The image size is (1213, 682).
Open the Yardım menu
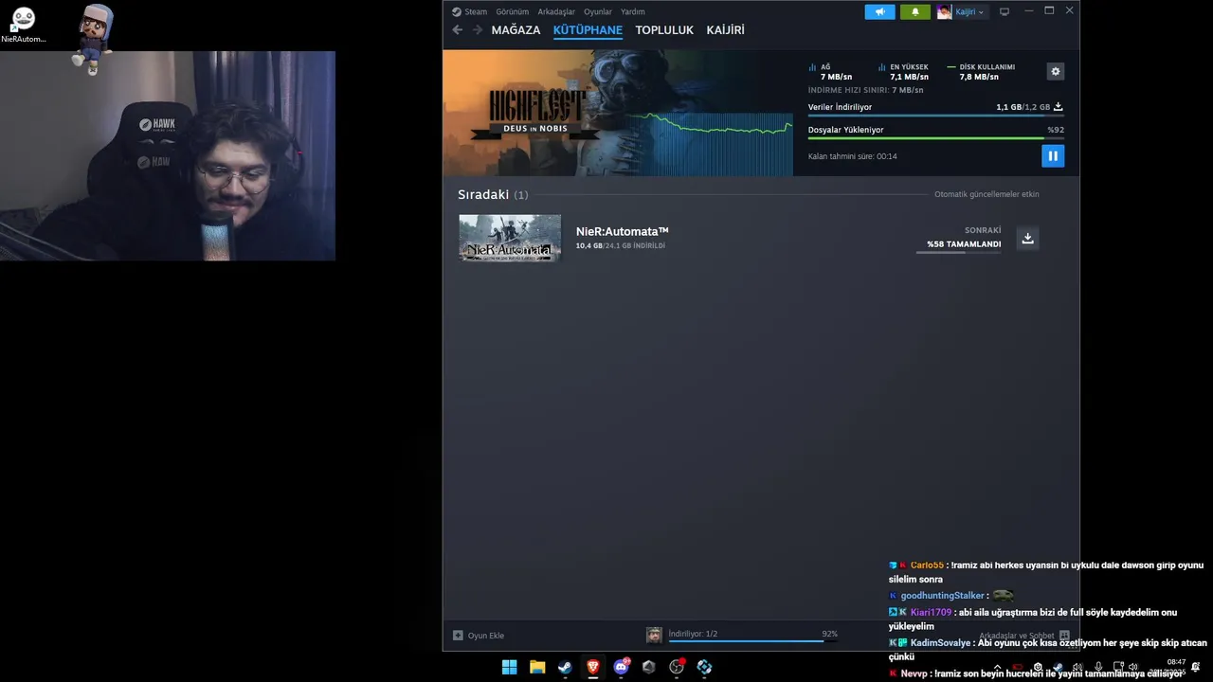(632, 11)
